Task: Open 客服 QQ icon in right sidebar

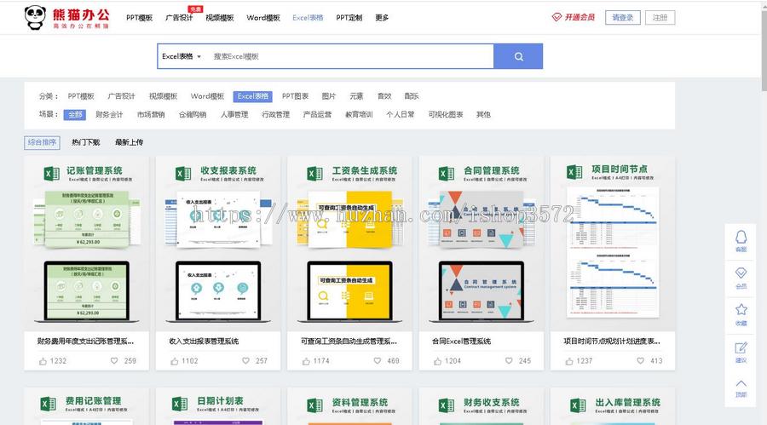Action: [741, 237]
